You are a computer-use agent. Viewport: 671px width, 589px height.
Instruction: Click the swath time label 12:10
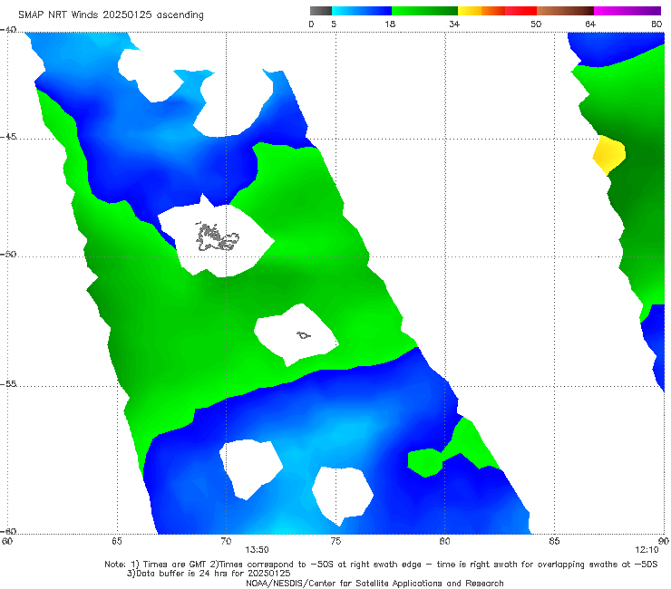[647, 550]
